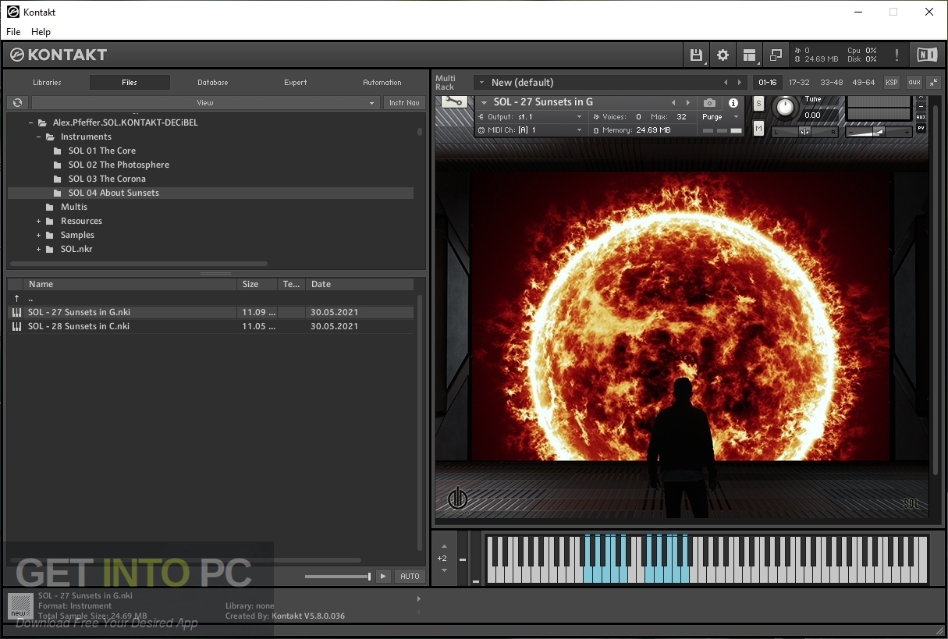The image size is (948, 639).
Task: Open the Help menu
Action: tap(41, 32)
